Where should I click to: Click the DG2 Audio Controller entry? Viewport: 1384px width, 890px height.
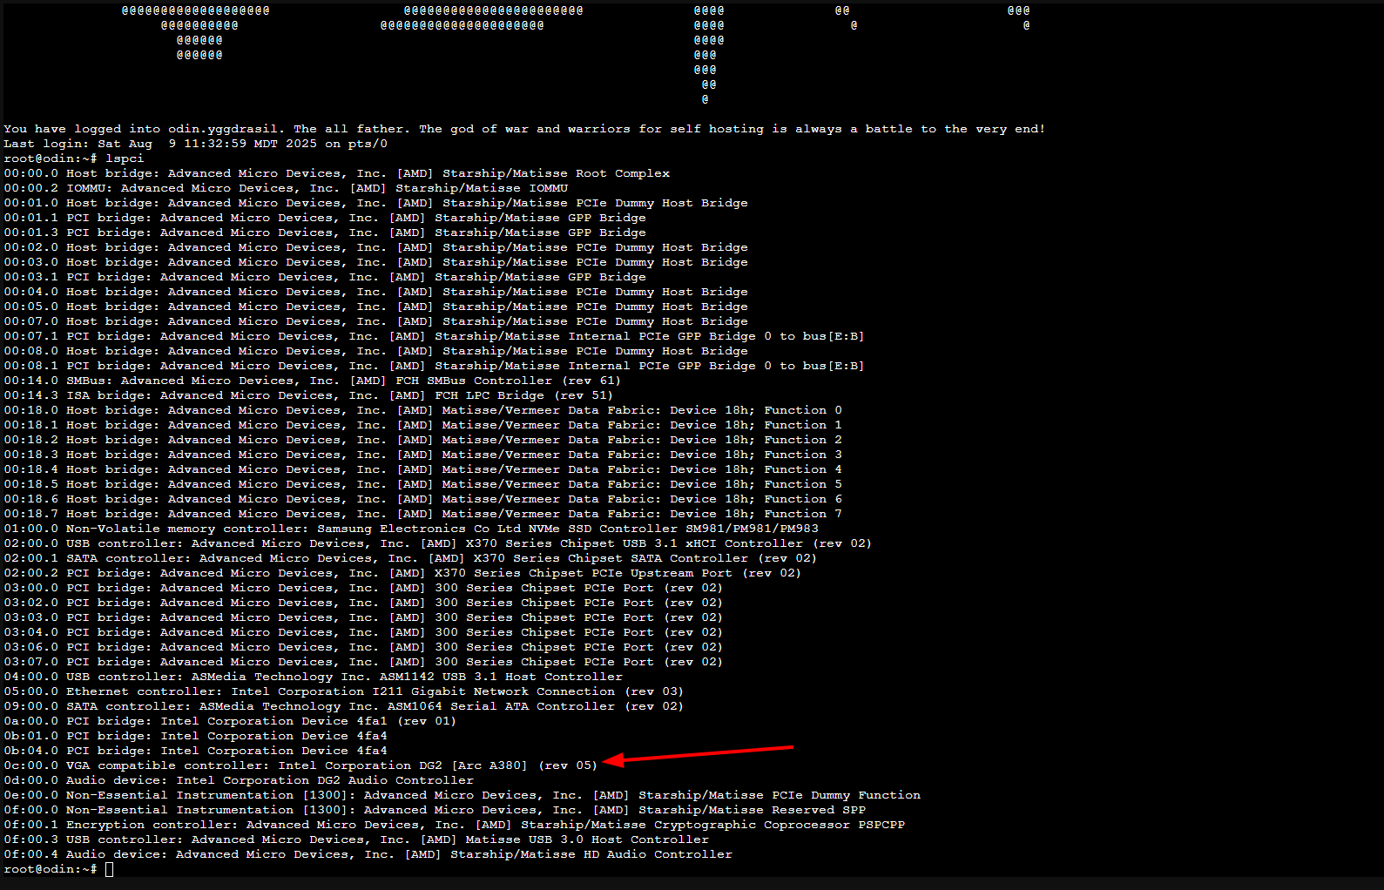click(x=239, y=780)
